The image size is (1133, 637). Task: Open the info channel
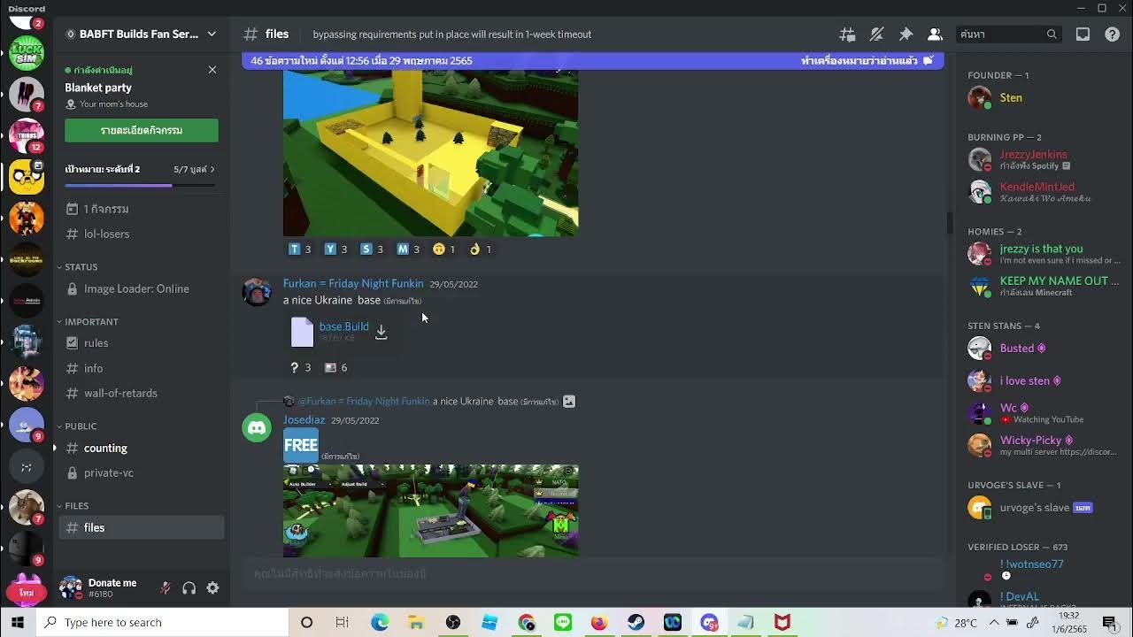pyautogui.click(x=142, y=368)
